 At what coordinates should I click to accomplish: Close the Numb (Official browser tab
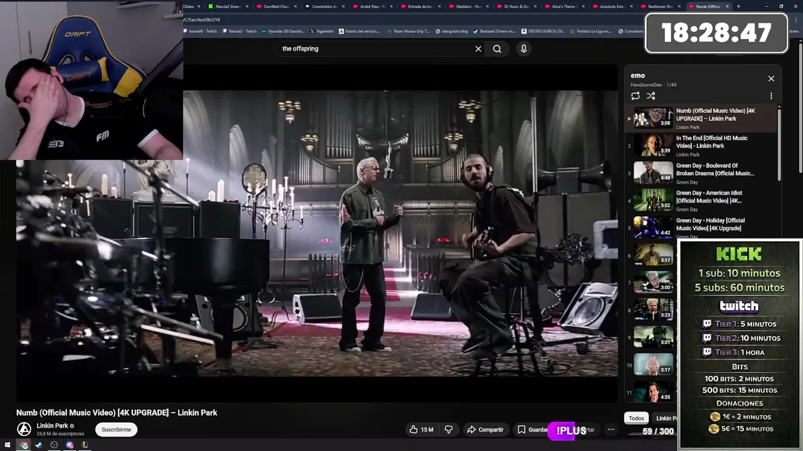[728, 6]
